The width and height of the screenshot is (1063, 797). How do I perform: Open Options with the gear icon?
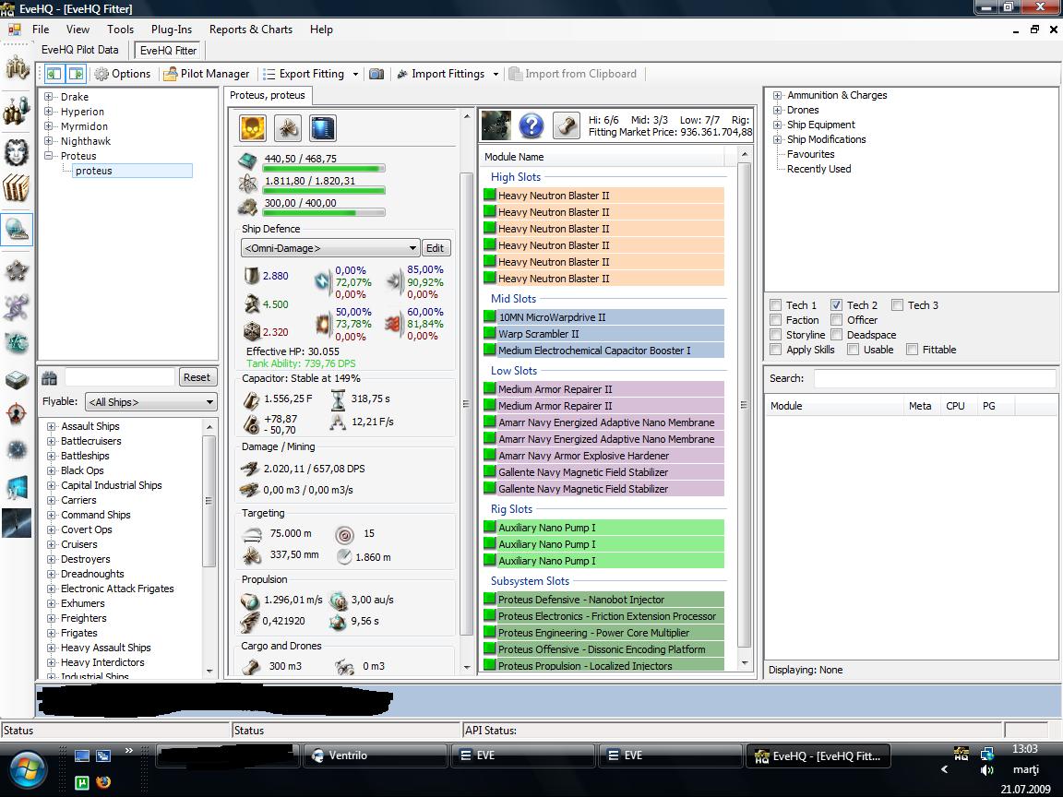click(102, 74)
